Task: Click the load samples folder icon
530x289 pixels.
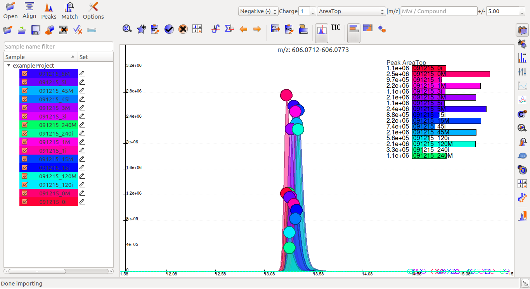Action: (x=8, y=30)
